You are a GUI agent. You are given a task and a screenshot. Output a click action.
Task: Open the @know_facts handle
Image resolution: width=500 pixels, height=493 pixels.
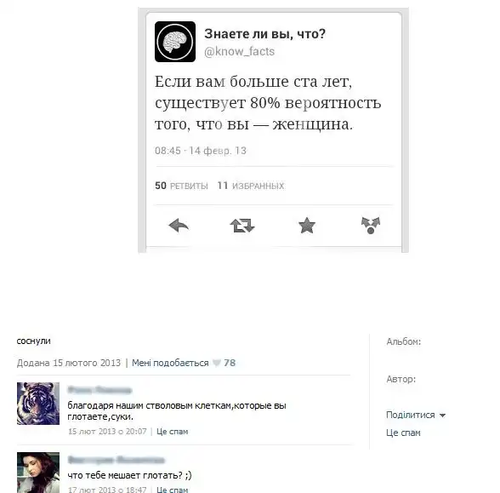click(239, 51)
